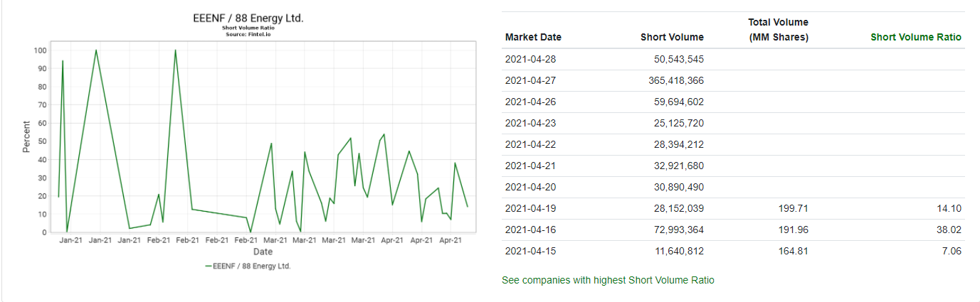Click the Short Volume column header

[671, 37]
